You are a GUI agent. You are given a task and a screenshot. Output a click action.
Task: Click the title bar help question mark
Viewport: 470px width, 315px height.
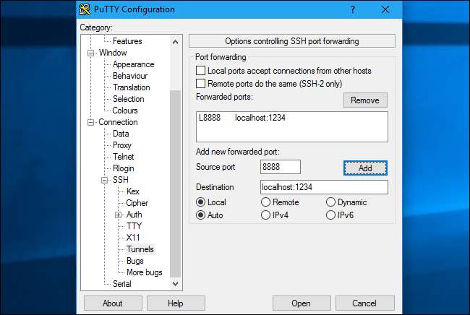(x=351, y=9)
